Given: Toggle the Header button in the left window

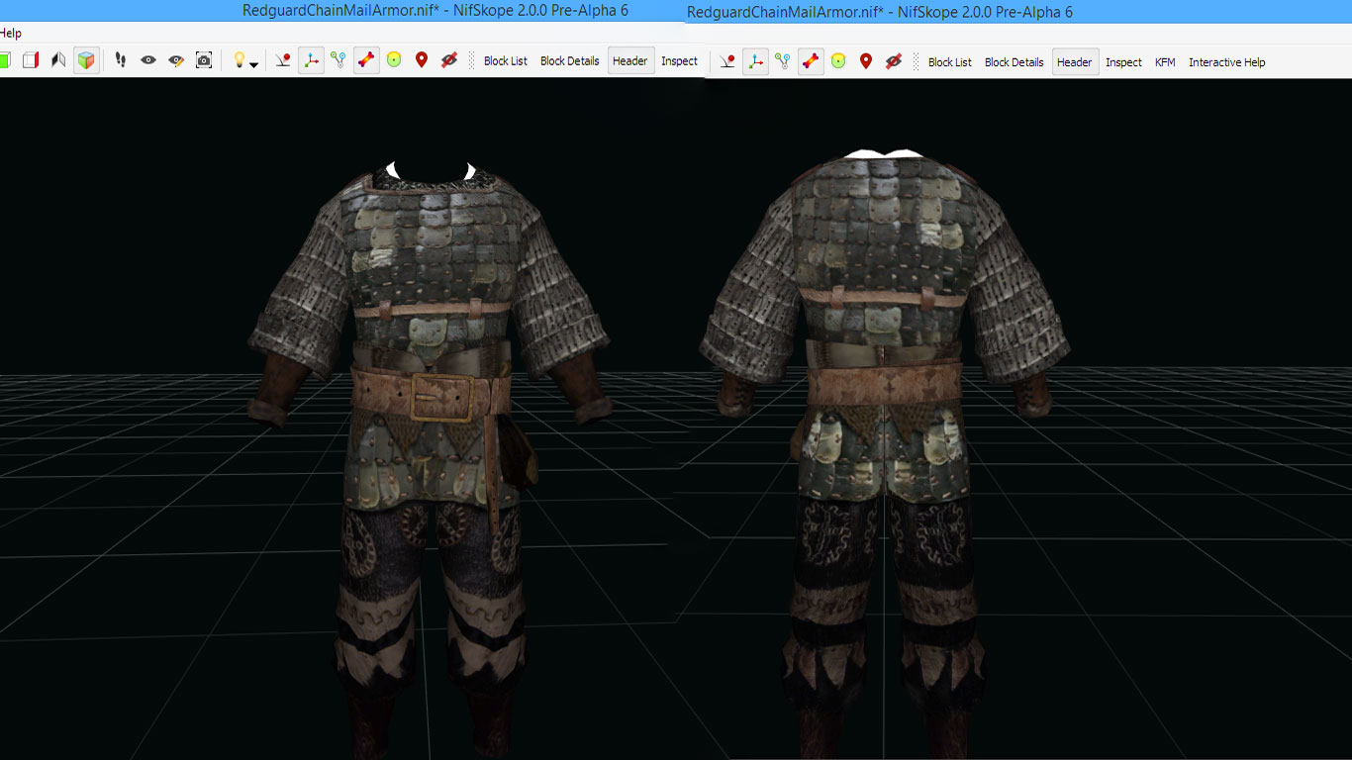Looking at the screenshot, I should click(x=629, y=61).
